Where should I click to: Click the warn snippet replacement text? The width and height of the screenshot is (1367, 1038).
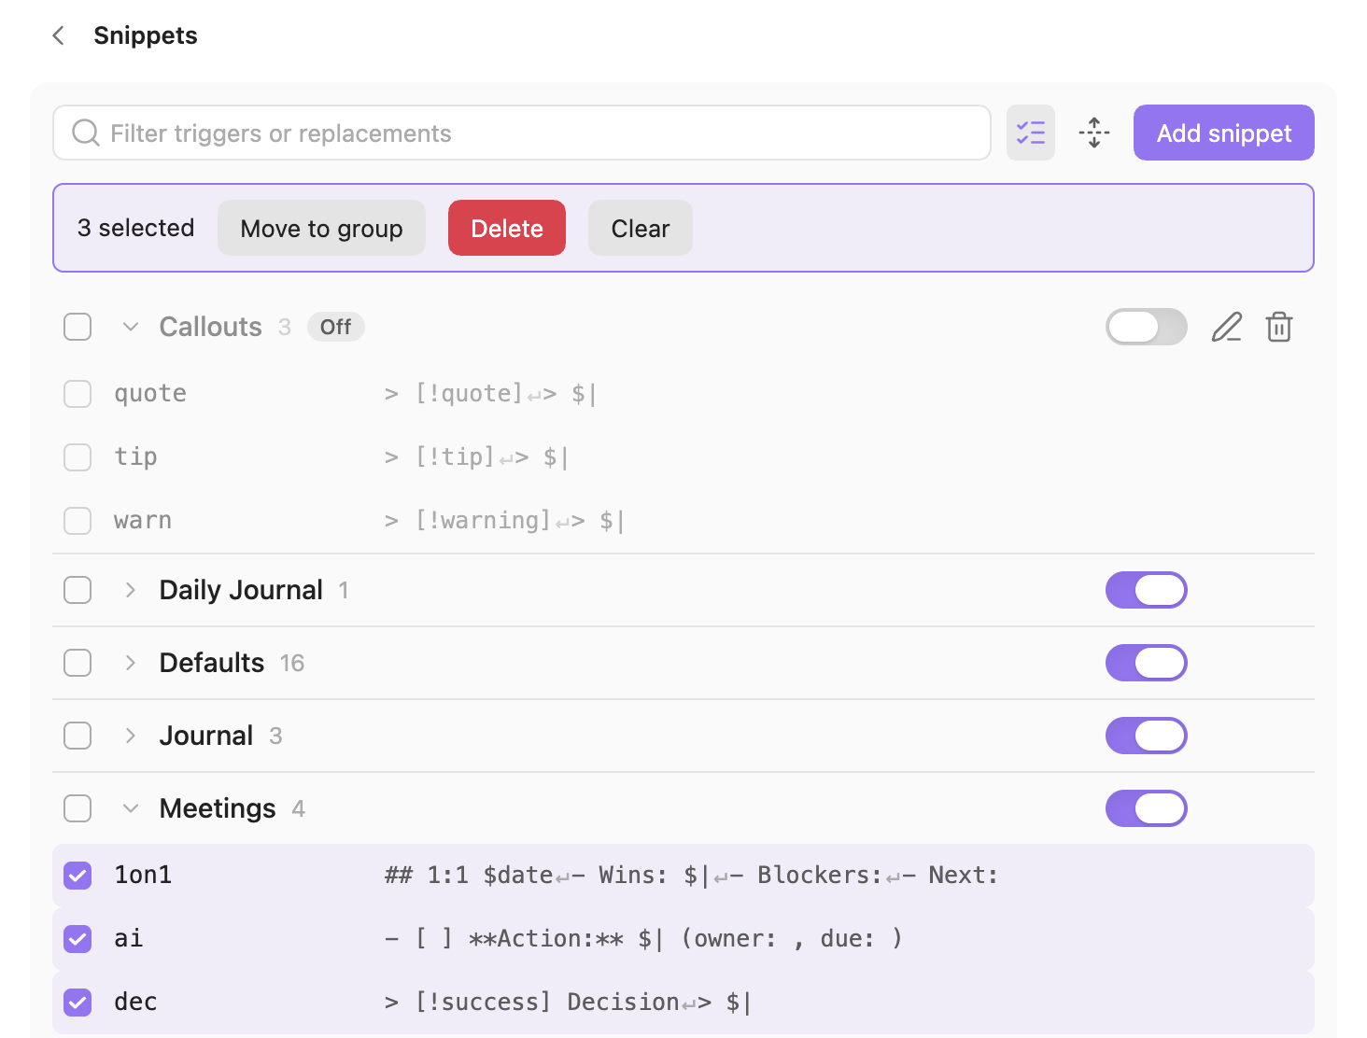coord(504,521)
